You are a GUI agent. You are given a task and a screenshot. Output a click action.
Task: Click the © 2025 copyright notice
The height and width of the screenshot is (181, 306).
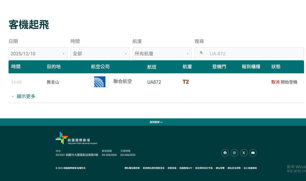[x=70, y=168]
